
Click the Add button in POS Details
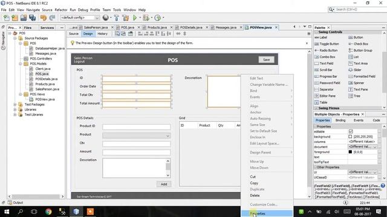[x=164, y=184]
